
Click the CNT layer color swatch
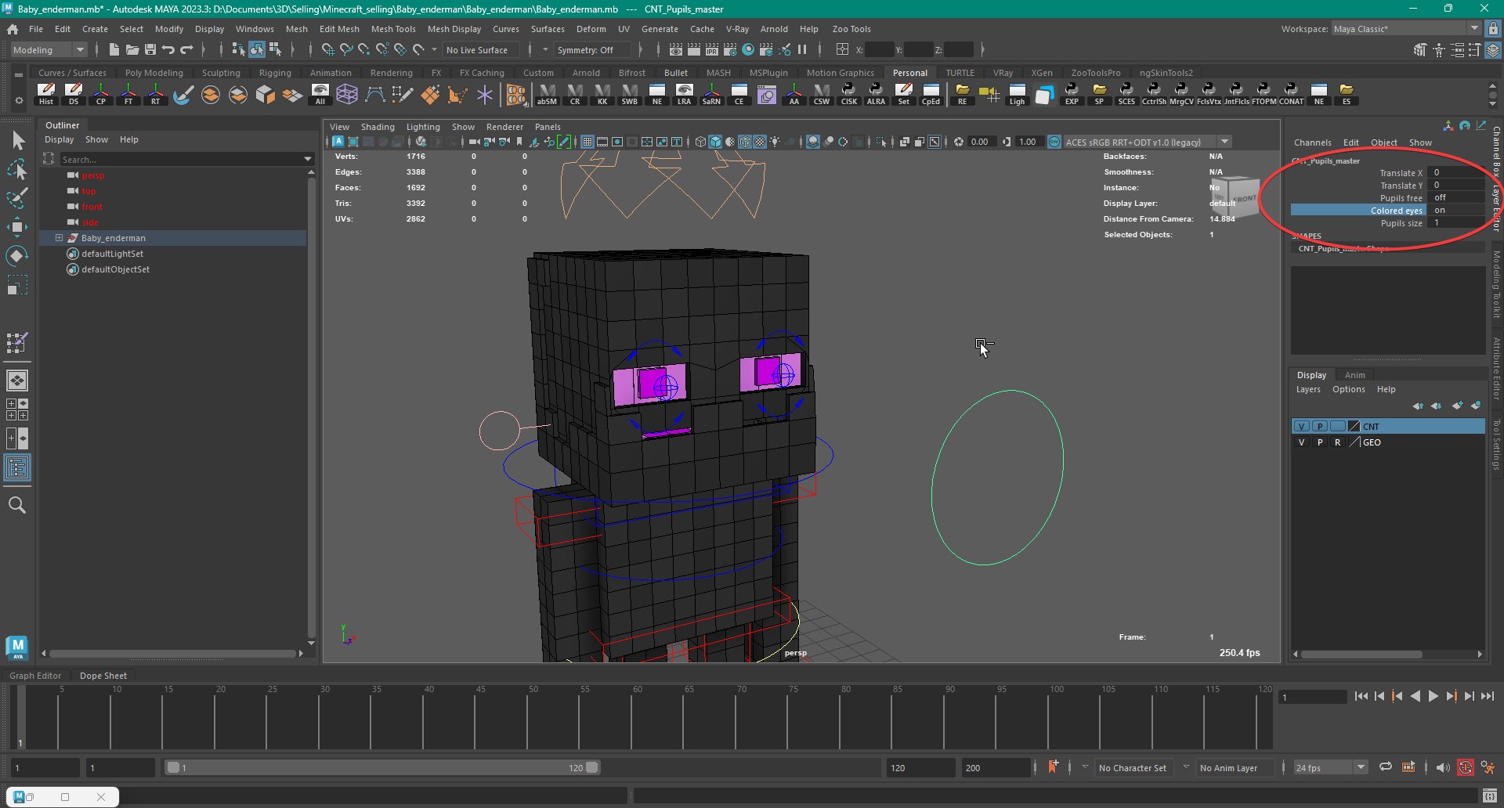click(x=1354, y=426)
